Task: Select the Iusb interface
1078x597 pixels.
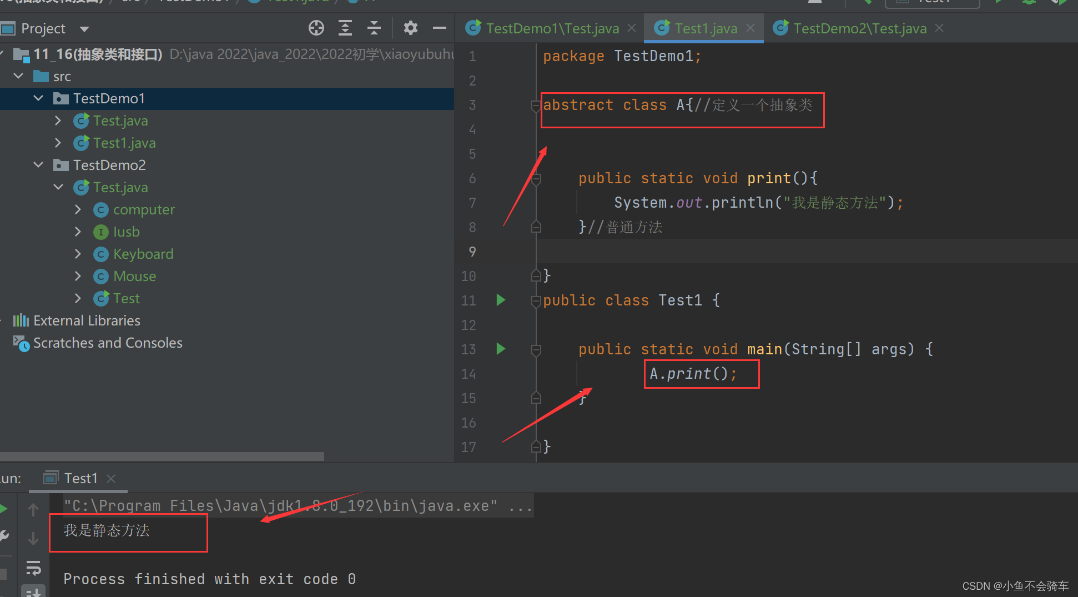Action: 117,232
